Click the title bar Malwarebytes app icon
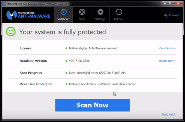 click(x=4, y=4)
